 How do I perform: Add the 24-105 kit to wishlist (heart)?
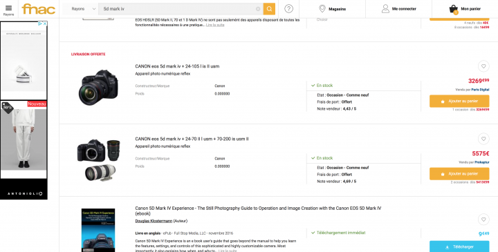(x=483, y=66)
